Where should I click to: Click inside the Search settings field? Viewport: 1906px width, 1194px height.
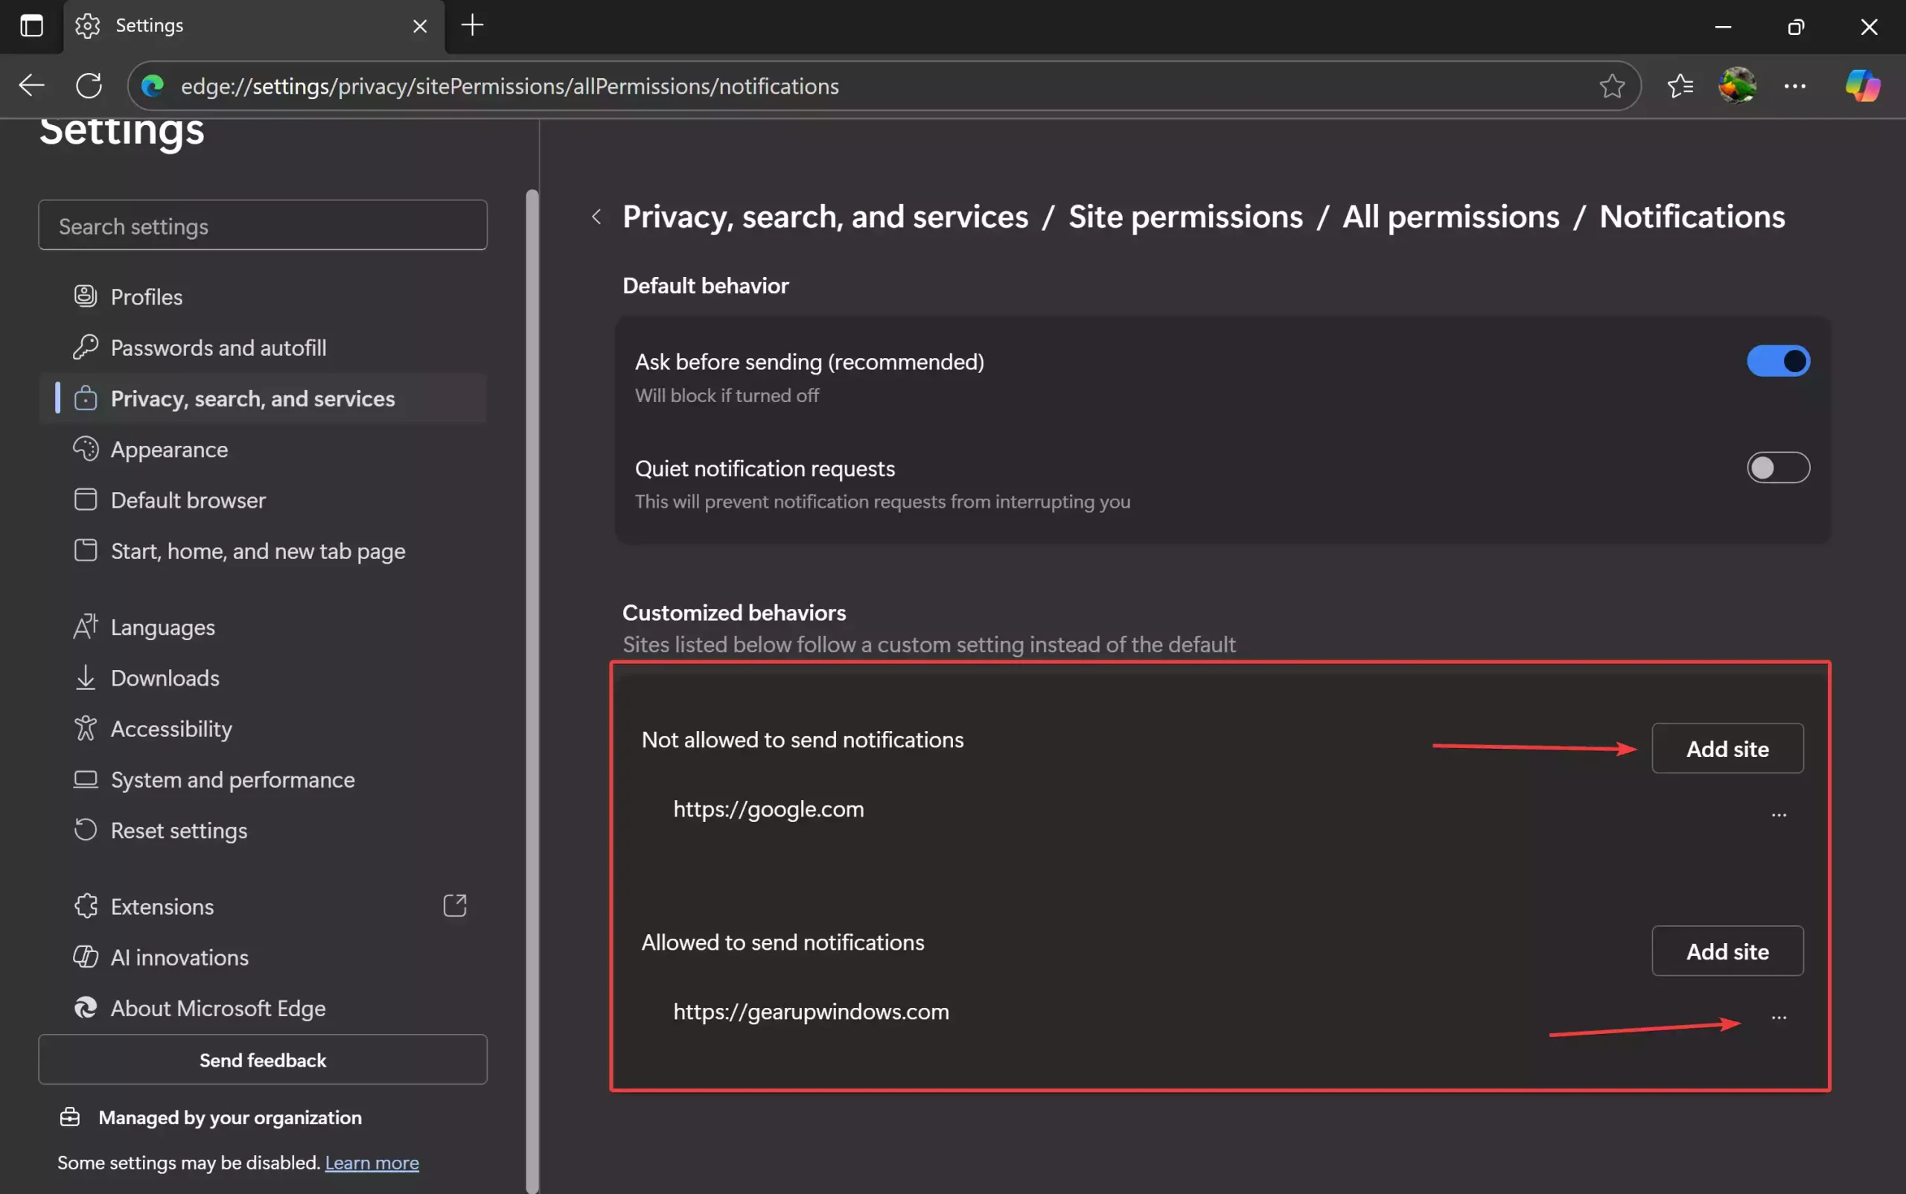[262, 225]
